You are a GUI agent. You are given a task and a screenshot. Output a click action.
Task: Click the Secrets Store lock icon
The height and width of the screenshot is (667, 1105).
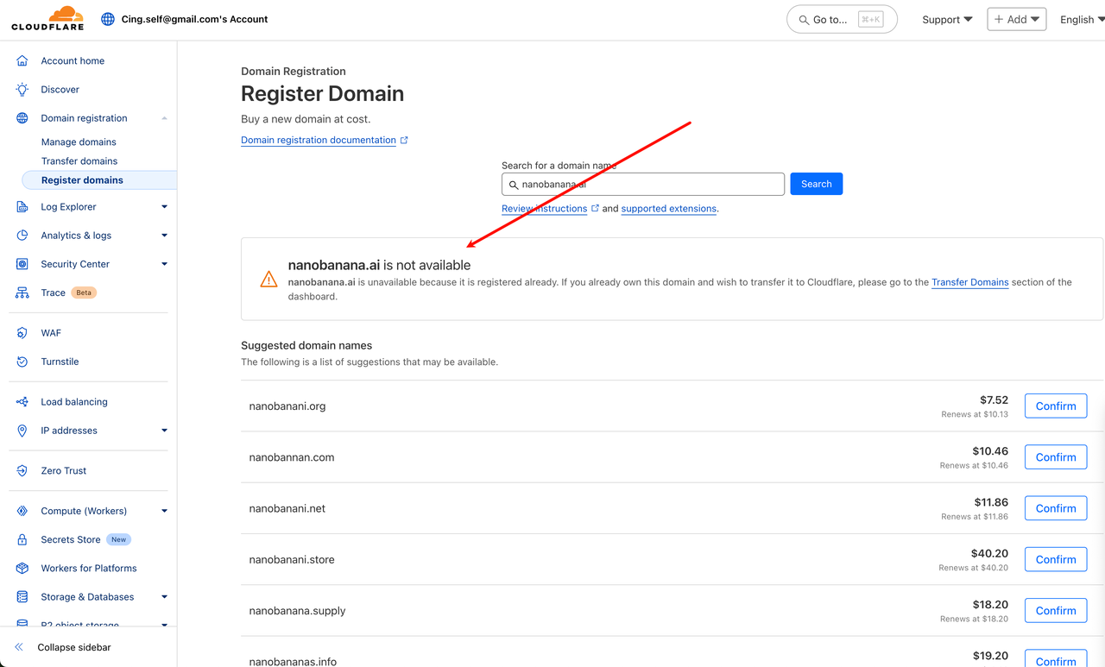pyautogui.click(x=22, y=539)
